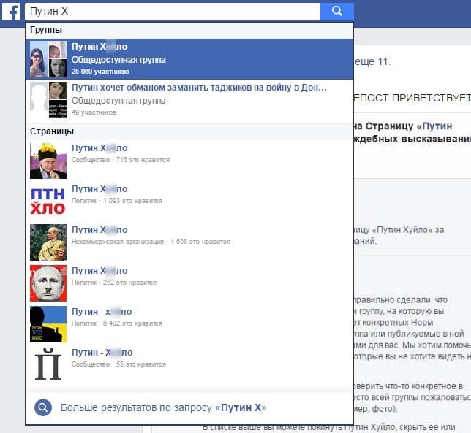Viewport: 471px width, 433px height.
Task: Click the thumbnail of the 1 598 likes page
Action: tap(48, 242)
